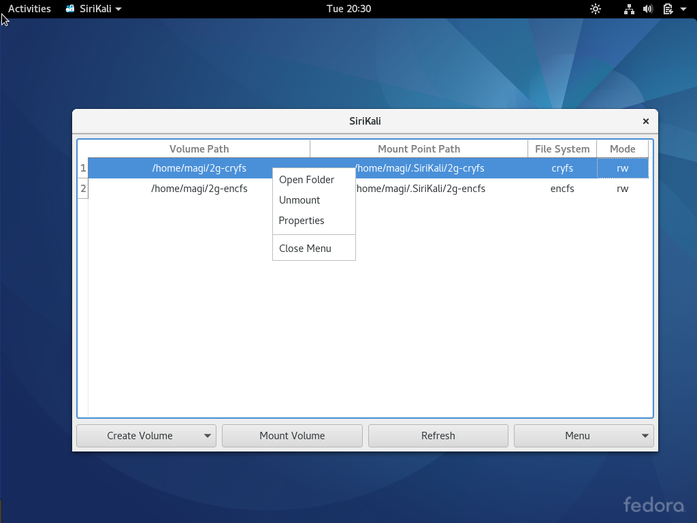Click the brightness sun icon in top bar

tap(595, 9)
